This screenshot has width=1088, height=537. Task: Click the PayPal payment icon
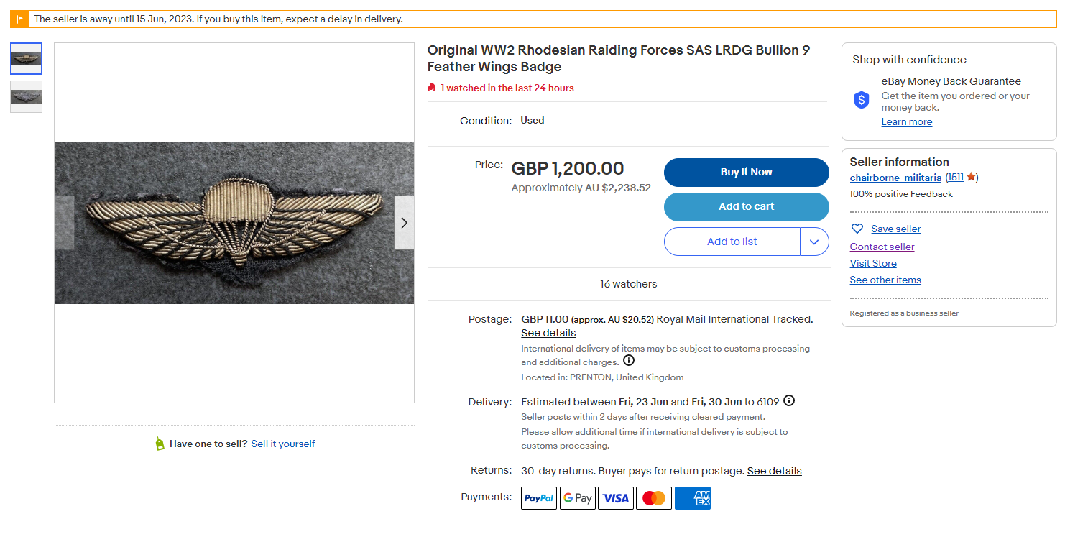(539, 498)
